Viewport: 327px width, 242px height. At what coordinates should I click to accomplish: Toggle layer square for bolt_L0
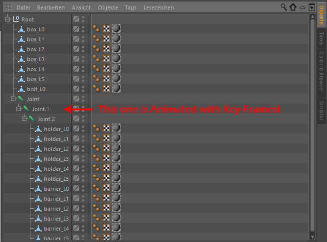[x=76, y=89]
